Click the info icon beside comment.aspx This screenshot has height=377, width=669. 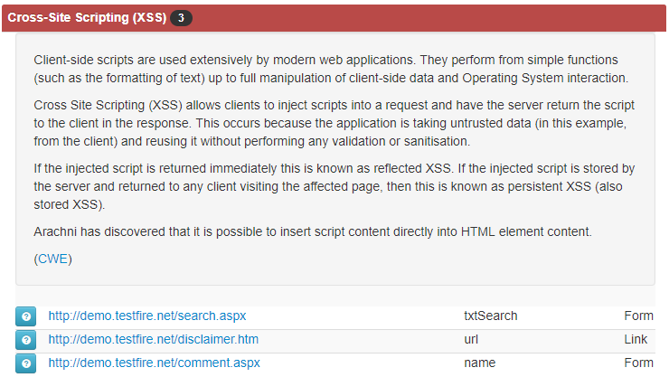pos(25,363)
